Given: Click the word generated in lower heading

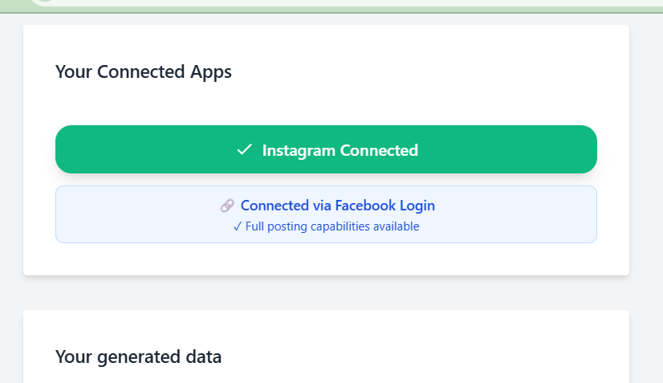Looking at the screenshot, I should (x=139, y=357).
